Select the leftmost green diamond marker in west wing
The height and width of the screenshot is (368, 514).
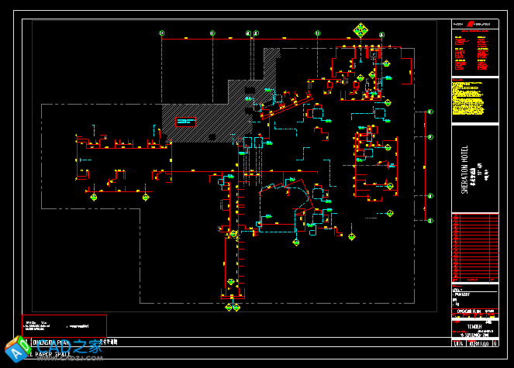click(x=95, y=198)
